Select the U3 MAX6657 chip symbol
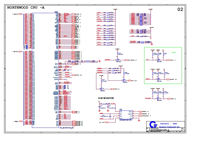This screenshot has width=200, height=142. [x=126, y=115]
